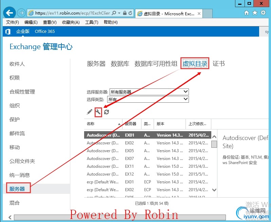Click the browser Forward arrow button
Image resolution: width=271 pixels, height=222 pixels.
(x=21, y=13)
